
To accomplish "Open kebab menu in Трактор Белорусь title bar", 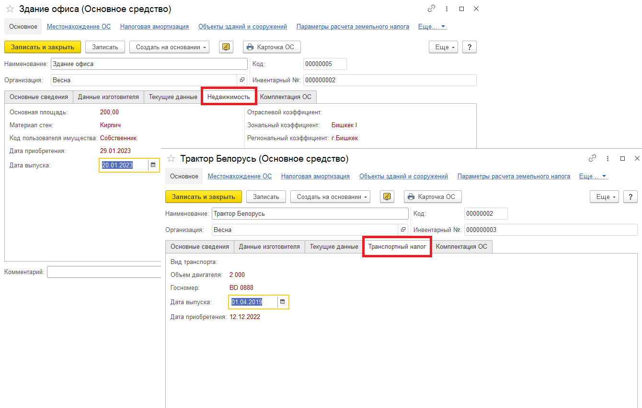I will 608,158.
